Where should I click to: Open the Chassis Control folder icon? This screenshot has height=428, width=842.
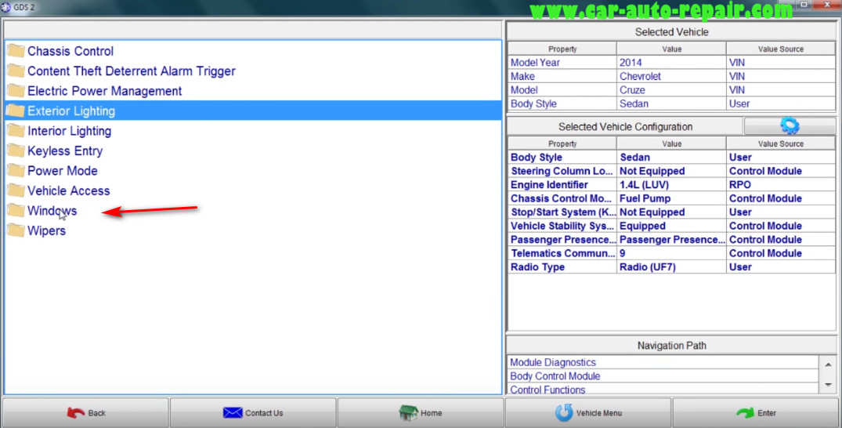pyautogui.click(x=16, y=51)
